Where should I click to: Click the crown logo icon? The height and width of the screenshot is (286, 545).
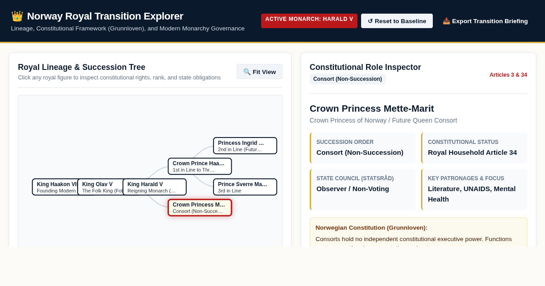tap(17, 16)
